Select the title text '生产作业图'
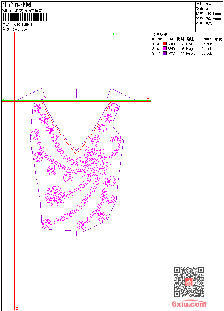 (x=17, y=4)
